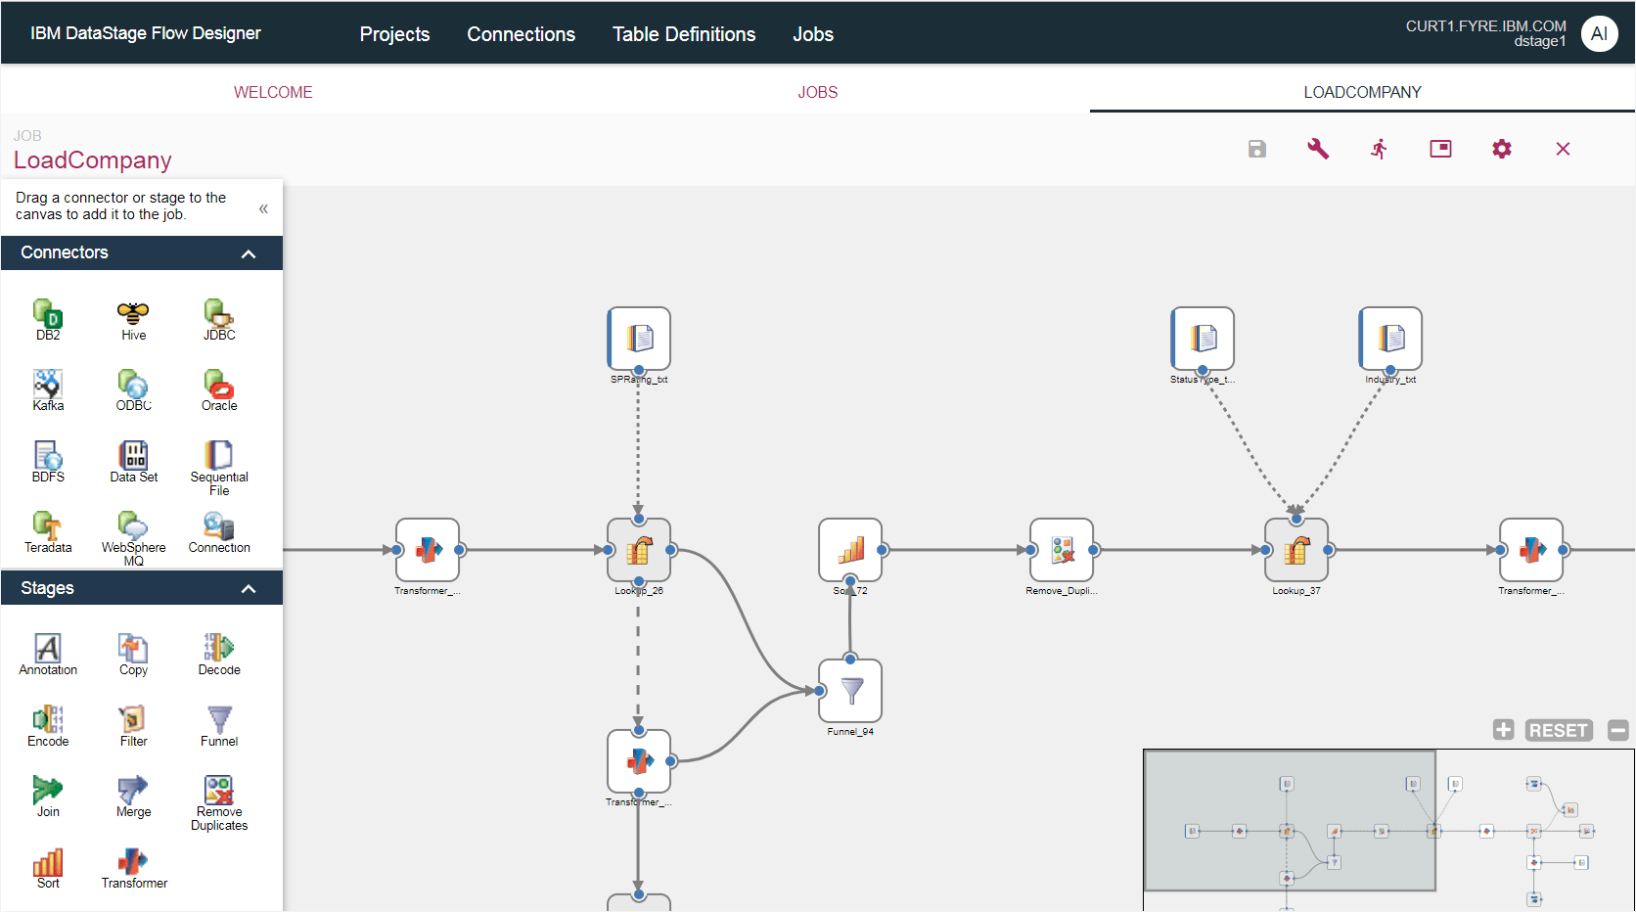This screenshot has width=1636, height=912.
Task: Switch to the JOBS tab
Action: click(x=818, y=91)
